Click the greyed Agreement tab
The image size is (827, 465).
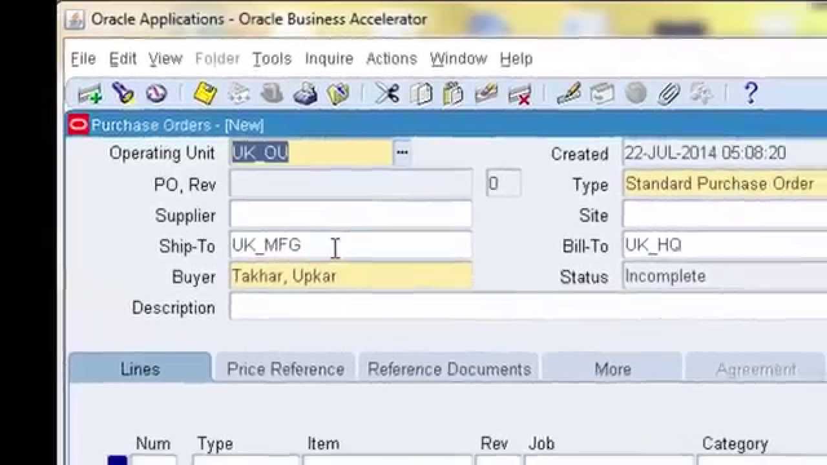(x=756, y=369)
